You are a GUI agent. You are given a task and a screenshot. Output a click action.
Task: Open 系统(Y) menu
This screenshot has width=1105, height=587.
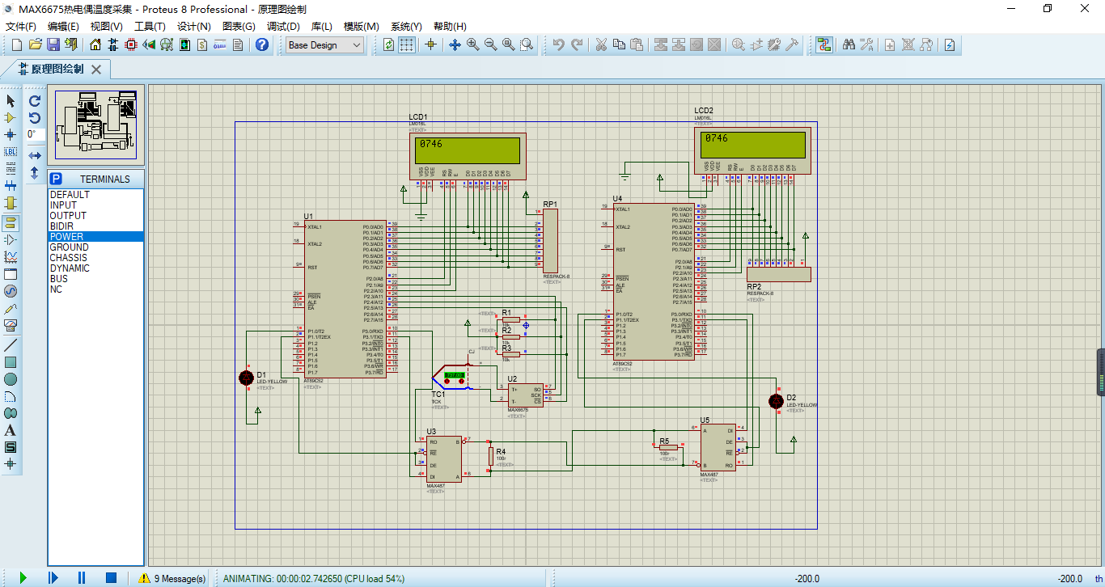coord(406,26)
